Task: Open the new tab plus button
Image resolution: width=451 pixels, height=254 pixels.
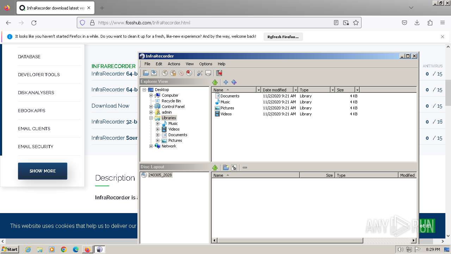Action: (x=102, y=8)
